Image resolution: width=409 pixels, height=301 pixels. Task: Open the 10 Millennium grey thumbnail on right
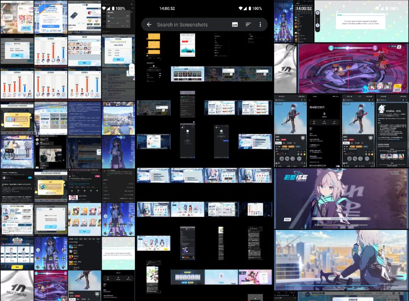point(285,67)
